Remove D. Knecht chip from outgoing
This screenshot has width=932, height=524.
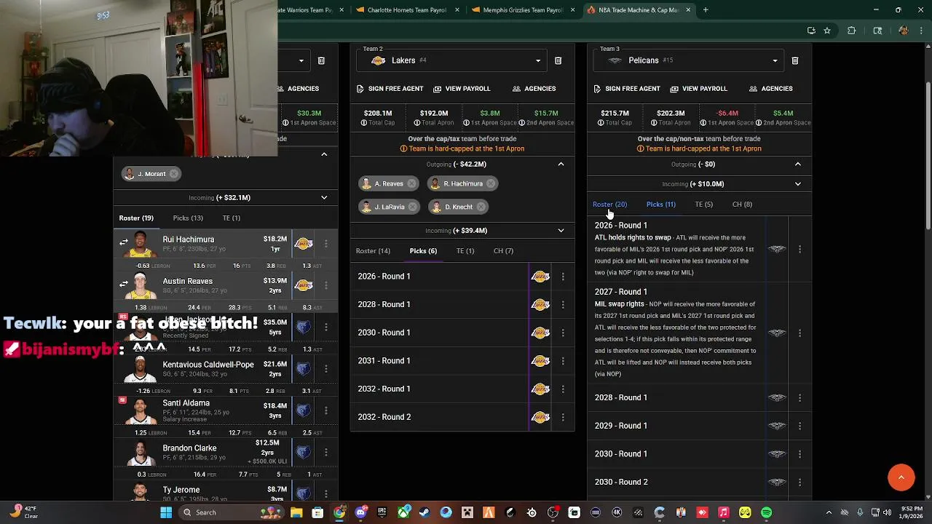(481, 207)
